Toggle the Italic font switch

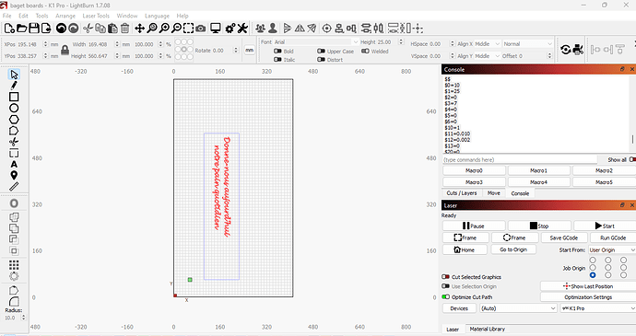[277, 60]
